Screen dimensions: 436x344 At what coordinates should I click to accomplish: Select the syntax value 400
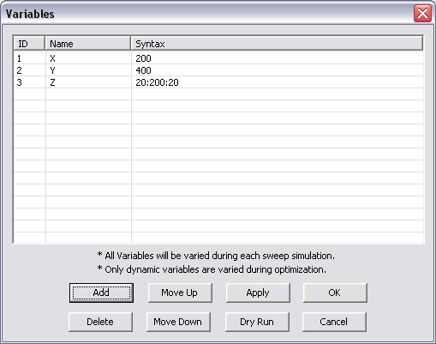click(x=143, y=70)
